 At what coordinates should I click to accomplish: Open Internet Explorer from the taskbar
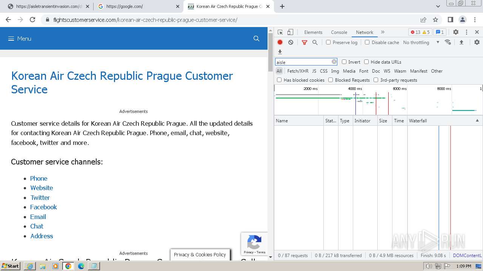30,266
